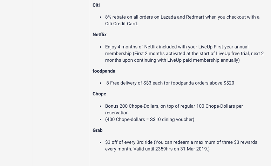Click the 'First 2 months activated' line
271x168 pixels.
click(184, 53)
